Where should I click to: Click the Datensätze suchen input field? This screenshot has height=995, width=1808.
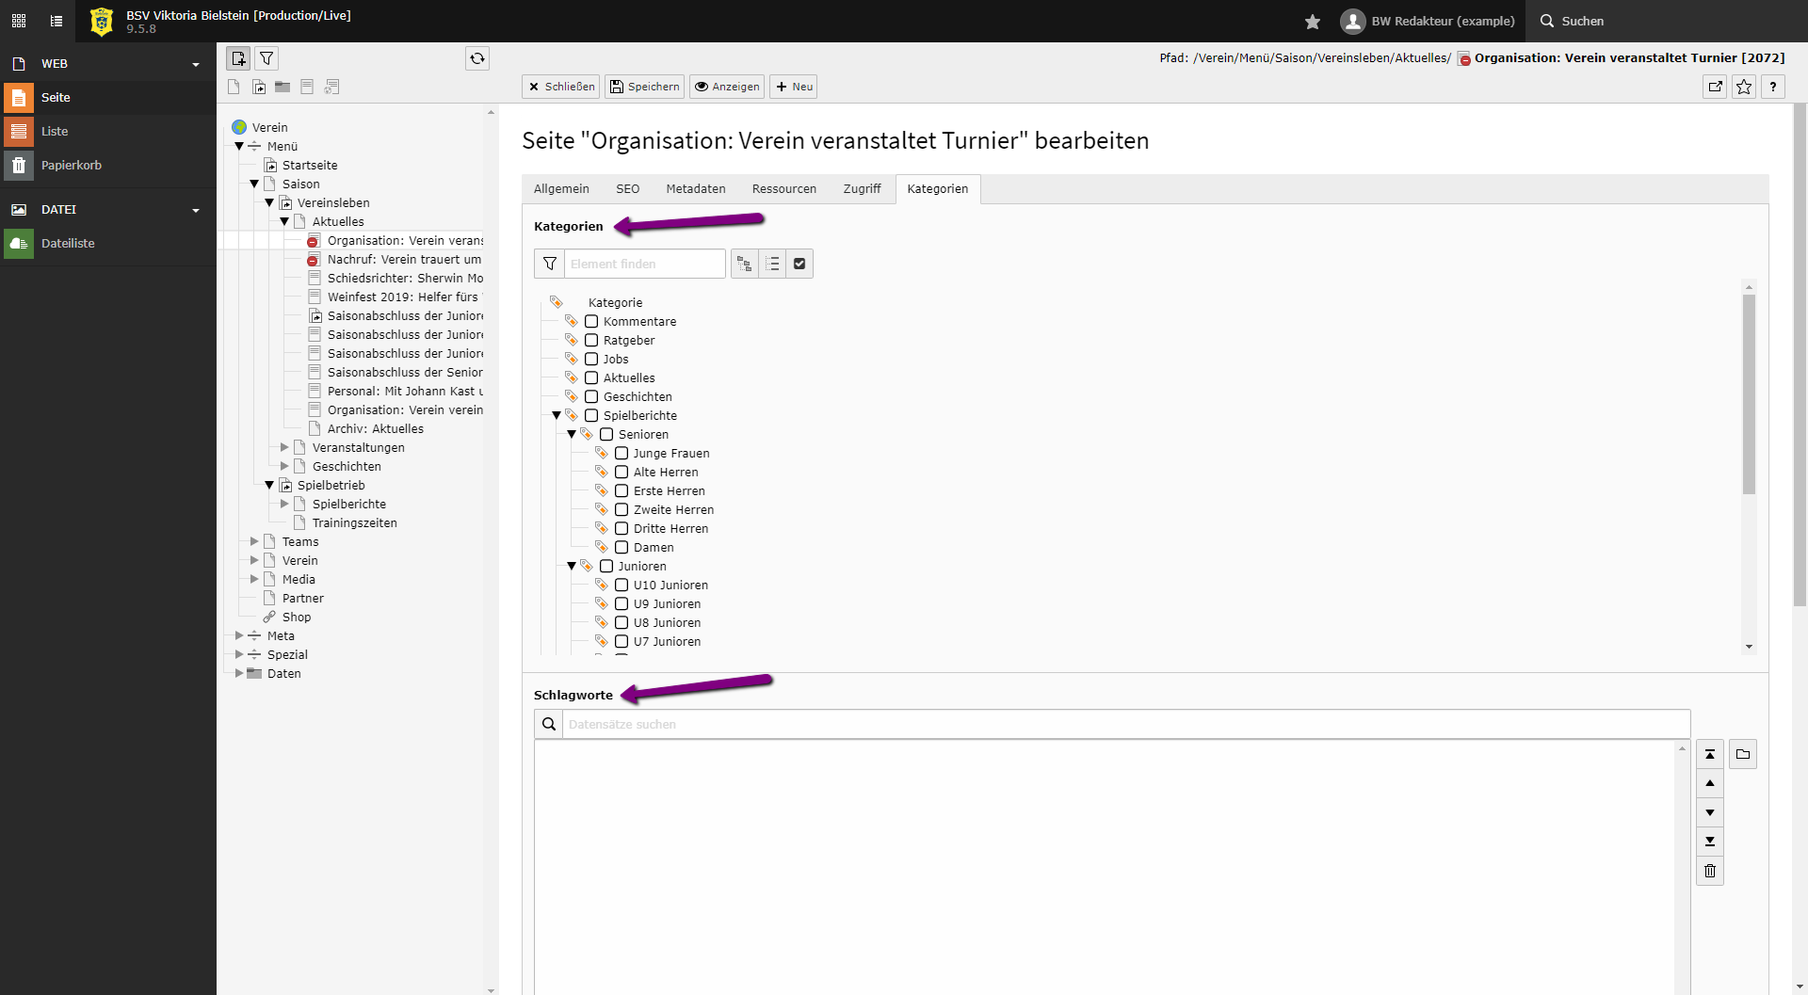(1125, 724)
